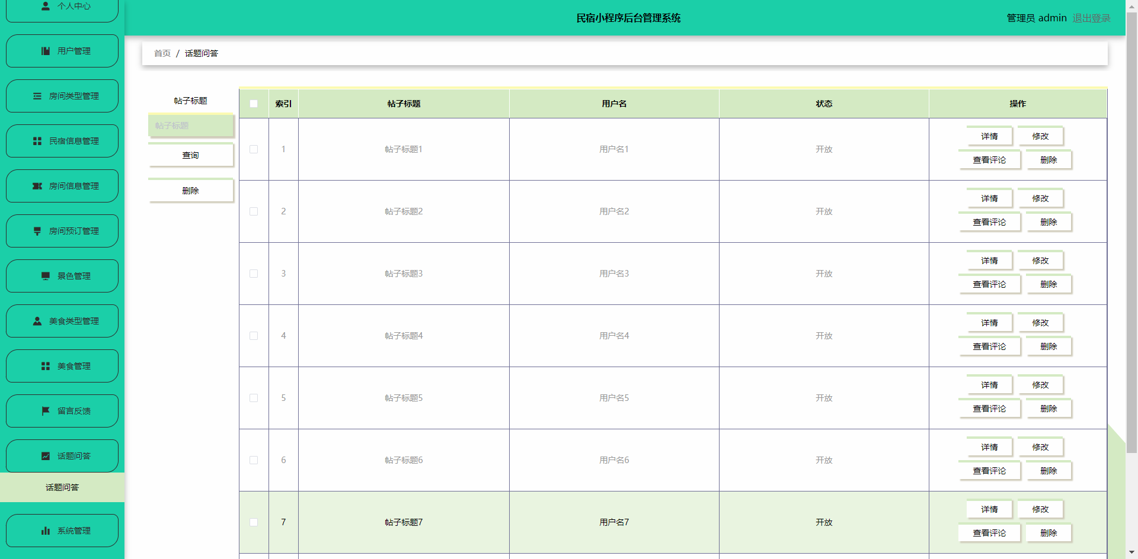Open the 个人中心 sidebar menu
Screen dimensions: 1138x559
click(x=62, y=7)
